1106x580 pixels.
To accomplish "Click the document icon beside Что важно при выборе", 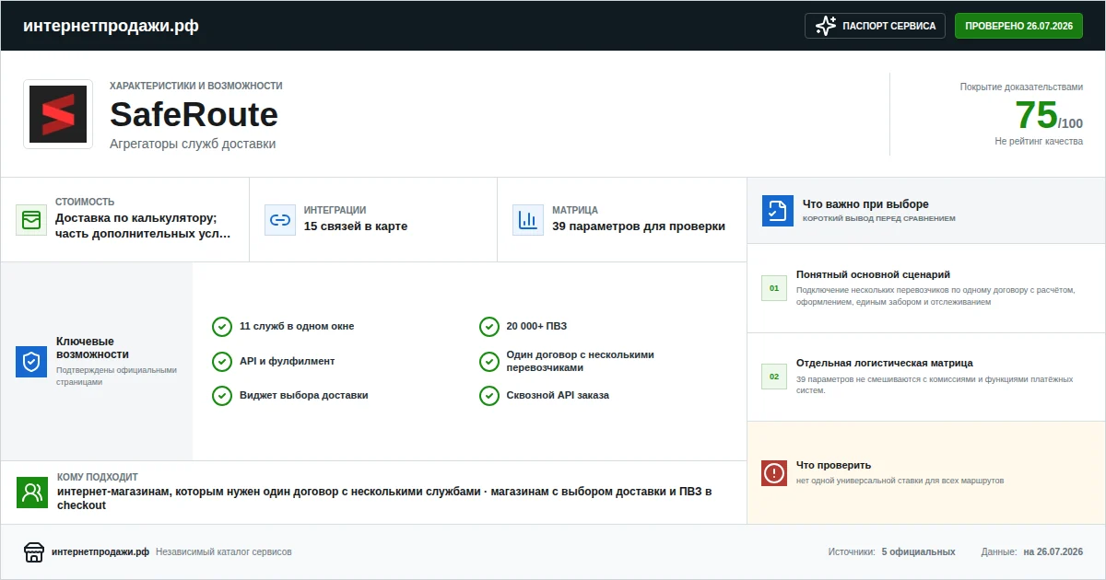I will pos(778,211).
